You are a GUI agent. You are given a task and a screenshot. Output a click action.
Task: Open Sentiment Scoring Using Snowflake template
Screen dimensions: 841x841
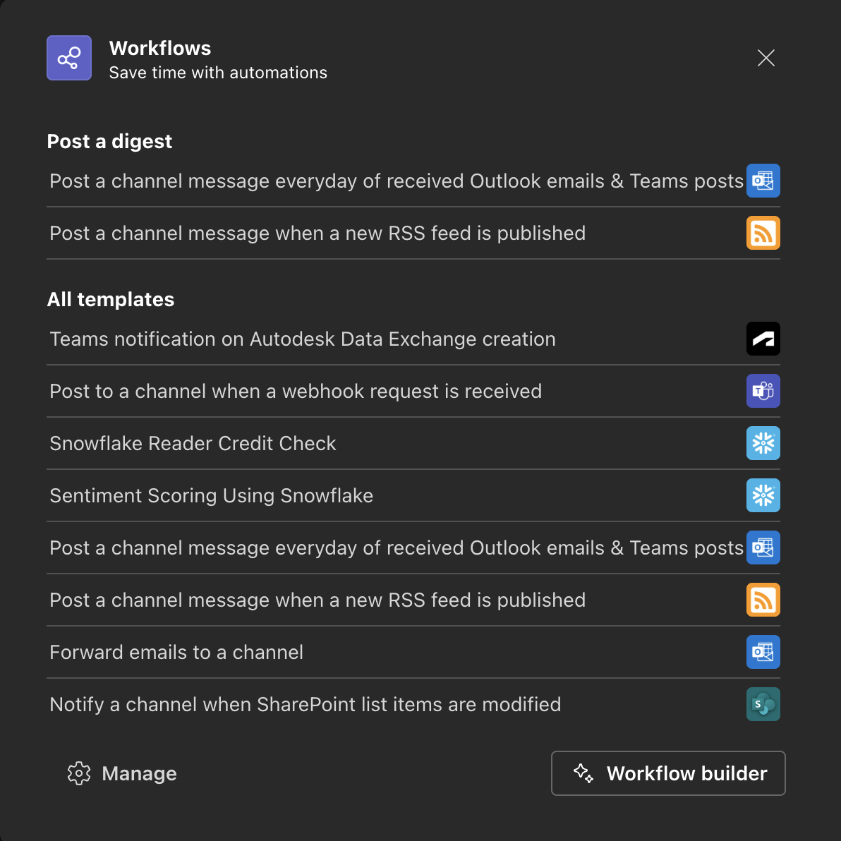click(x=211, y=496)
